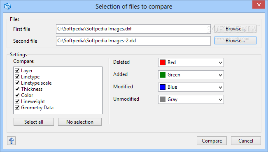This screenshot has width=268, height=152.
Task: Open the Deleted color dropdown
Action: pos(191,62)
